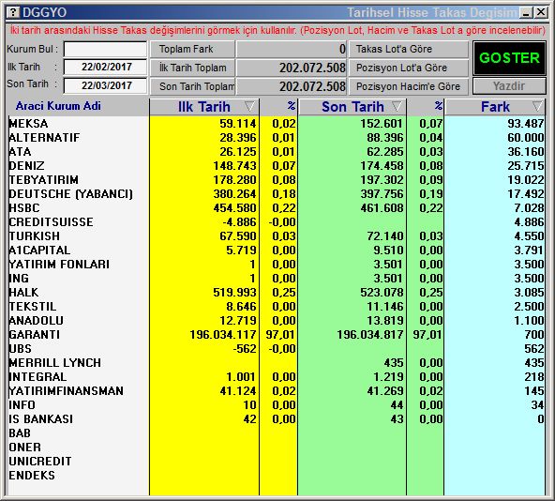Click the İlk Tarih Toplam label button

click(192, 68)
